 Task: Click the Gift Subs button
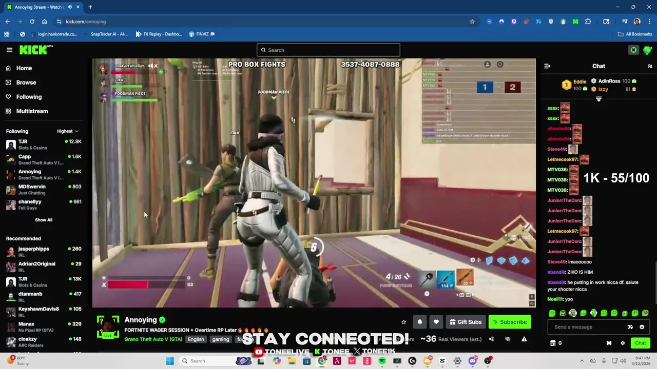point(466,322)
